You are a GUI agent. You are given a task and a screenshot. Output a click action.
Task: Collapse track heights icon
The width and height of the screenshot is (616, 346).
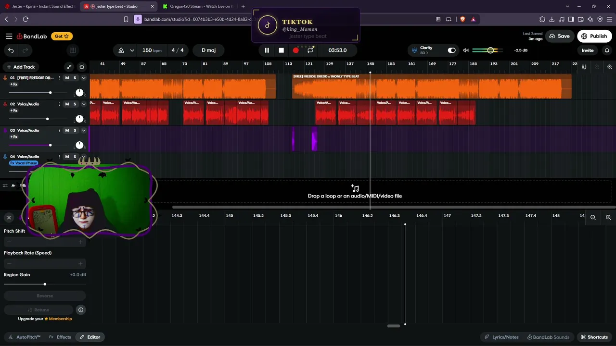click(x=82, y=67)
